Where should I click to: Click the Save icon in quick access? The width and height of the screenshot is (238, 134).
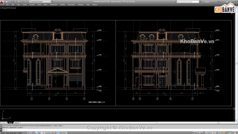pos(13,2)
